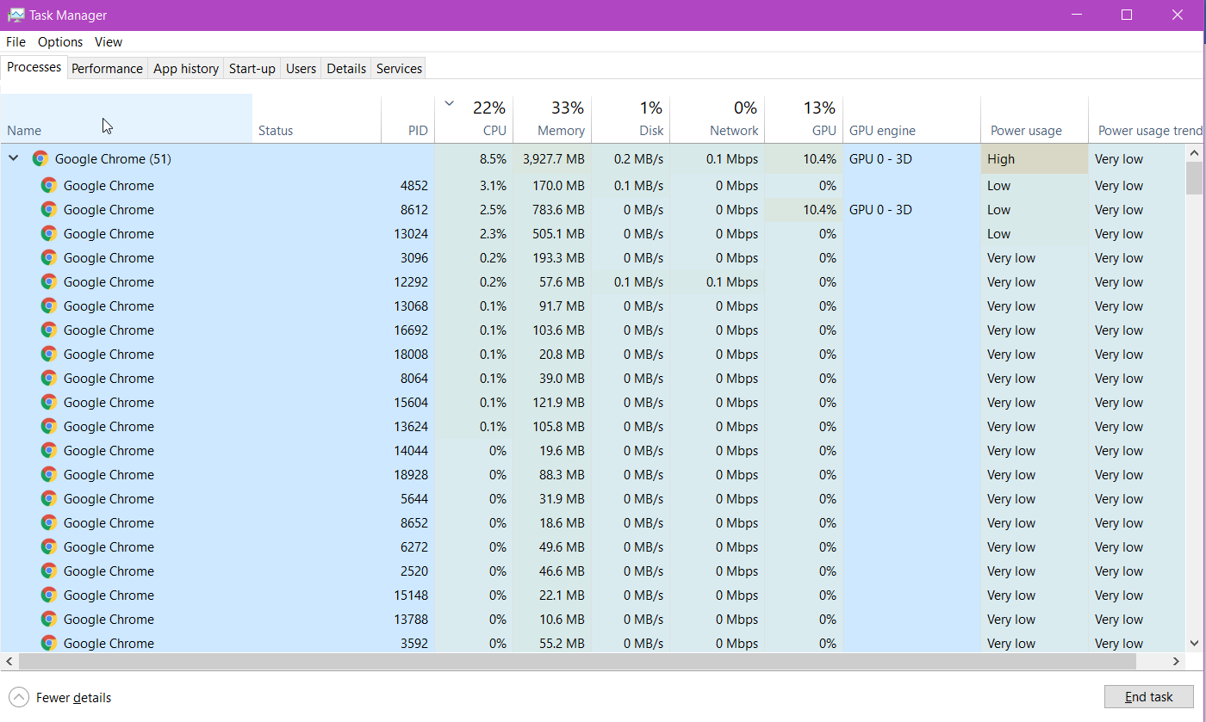Click the 8.5% CPU value for Chrome group
Image resolution: width=1206 pixels, height=722 pixels.
(493, 158)
